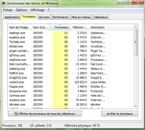Screen dimensions: 145x130
Task: Click Processus : 101 in status bar
Action: pyautogui.click(x=12, y=126)
